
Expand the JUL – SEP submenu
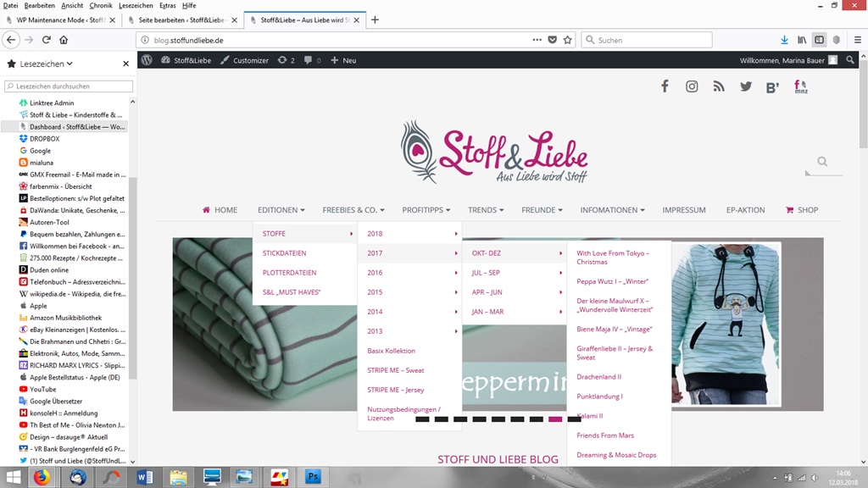click(515, 272)
